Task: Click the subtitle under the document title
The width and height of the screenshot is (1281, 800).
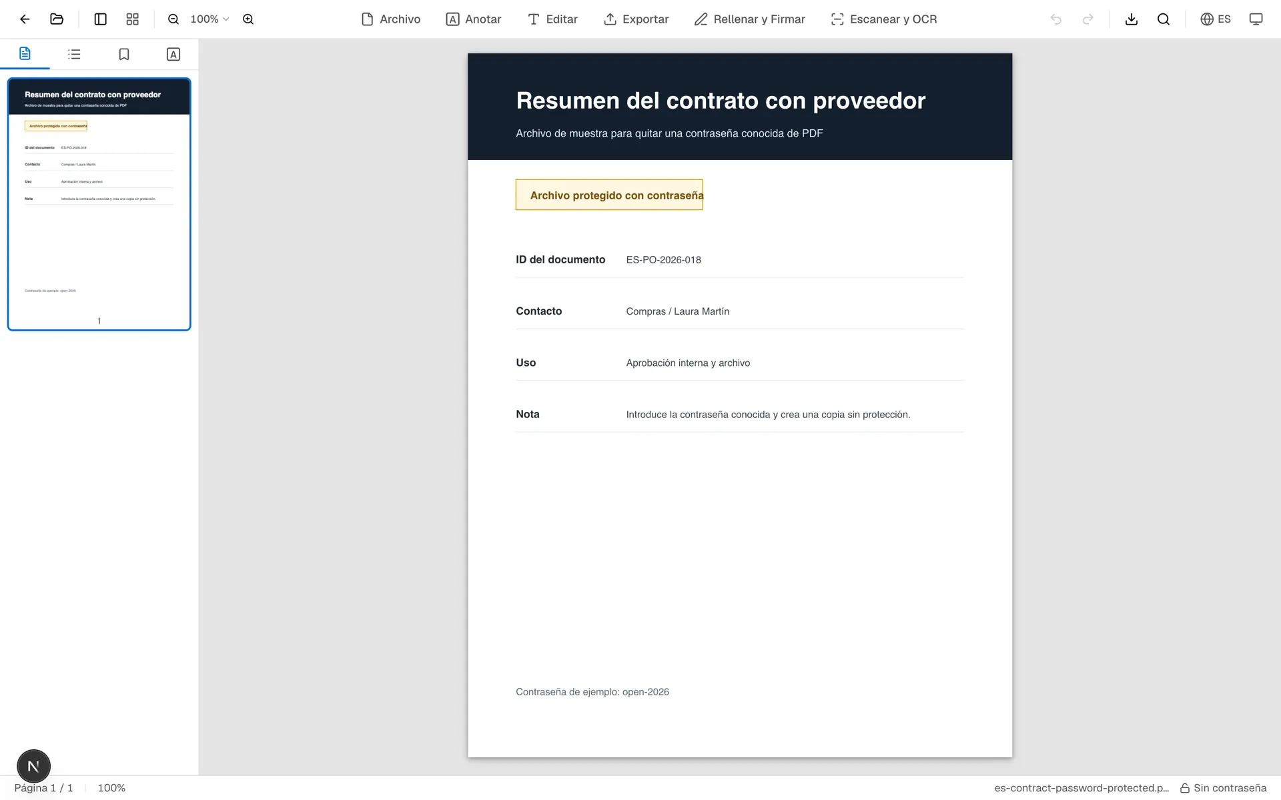Action: [x=669, y=133]
